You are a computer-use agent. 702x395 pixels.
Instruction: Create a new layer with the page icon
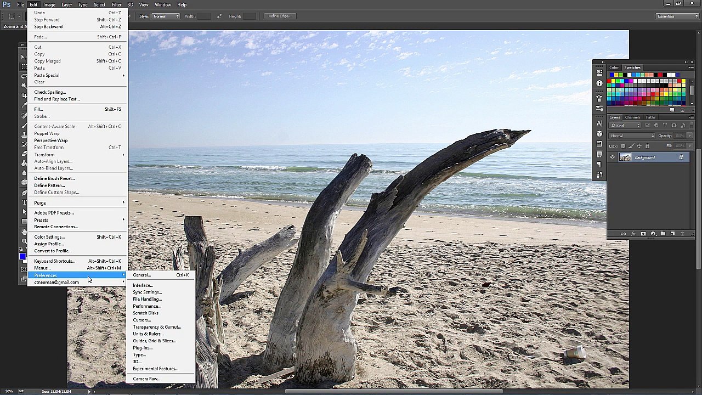672,234
